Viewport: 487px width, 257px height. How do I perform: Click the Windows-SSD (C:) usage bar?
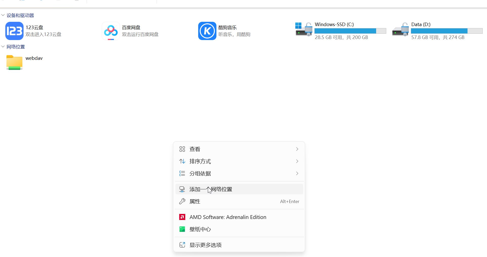click(350, 31)
